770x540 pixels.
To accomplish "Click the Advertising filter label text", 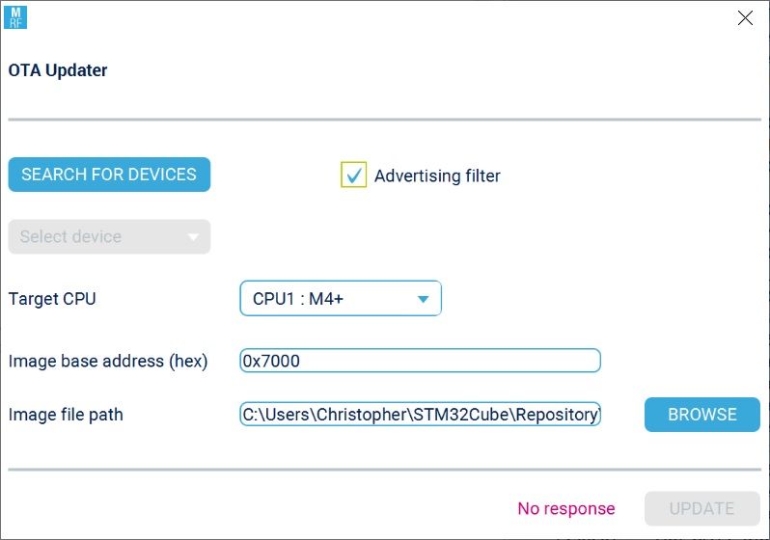I will pyautogui.click(x=437, y=175).
